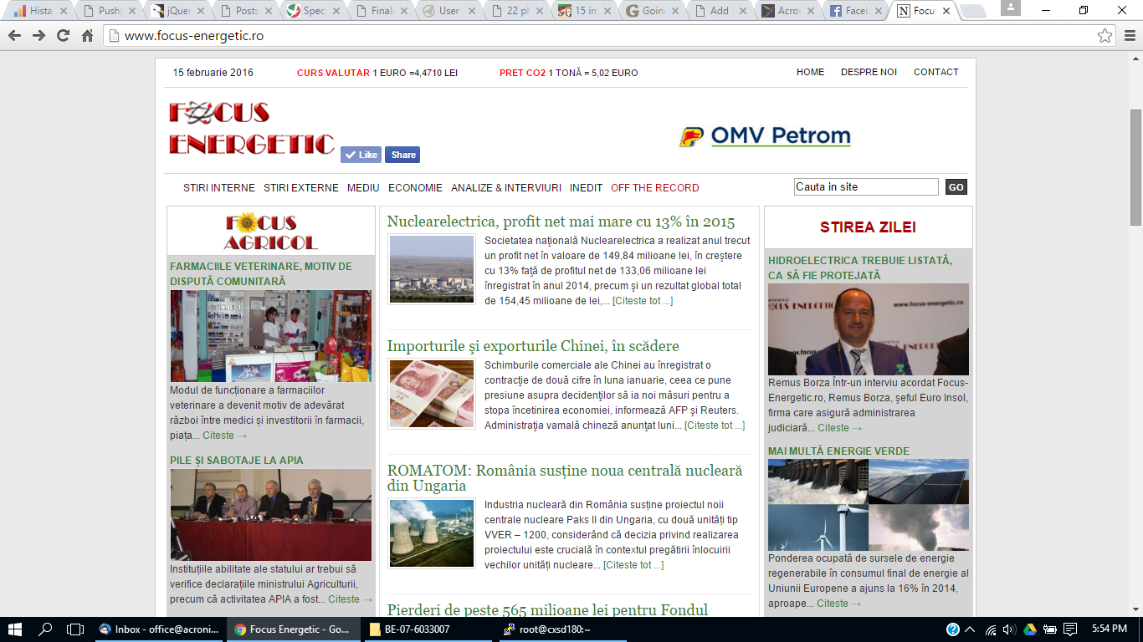Open the ECONOMIE section

(x=415, y=188)
